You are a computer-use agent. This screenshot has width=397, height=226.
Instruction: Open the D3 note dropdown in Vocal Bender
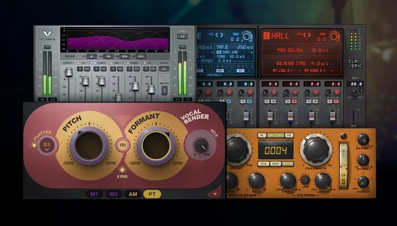point(47,146)
